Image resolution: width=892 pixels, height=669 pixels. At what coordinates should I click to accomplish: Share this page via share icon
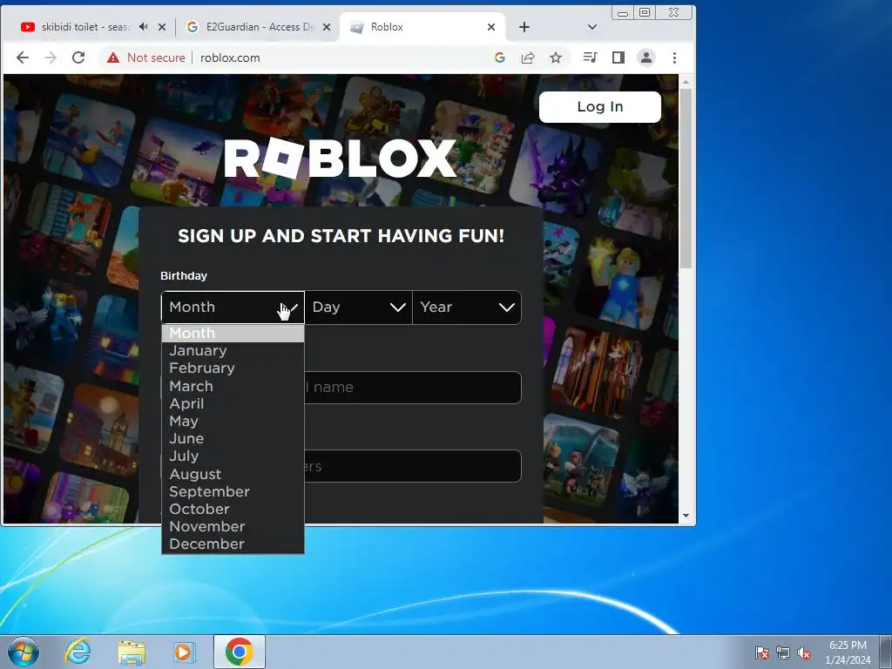click(528, 57)
